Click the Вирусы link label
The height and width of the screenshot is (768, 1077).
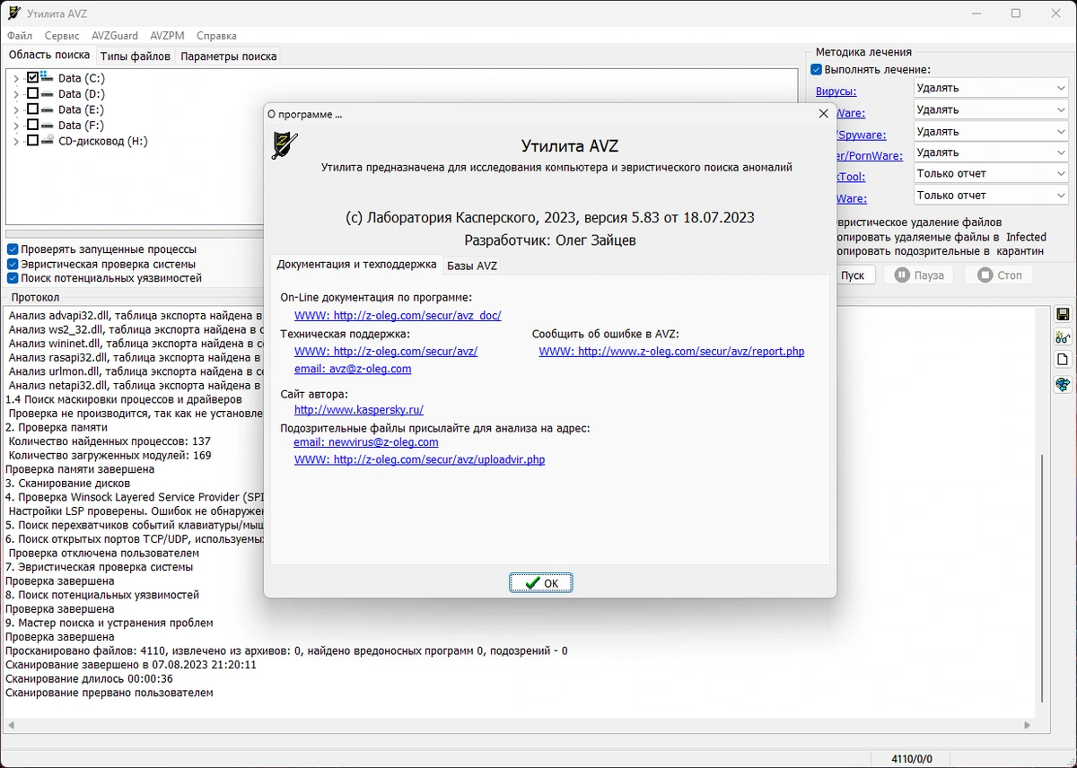[836, 92]
